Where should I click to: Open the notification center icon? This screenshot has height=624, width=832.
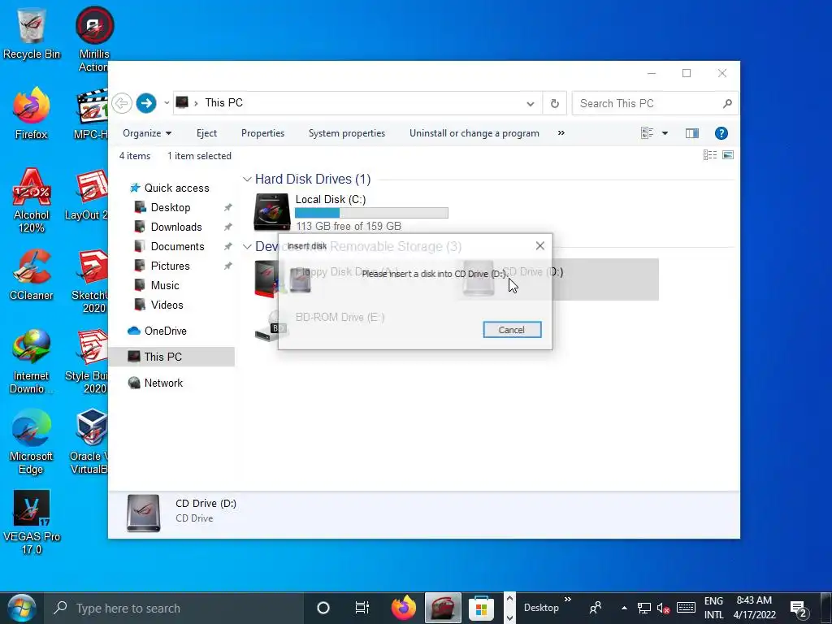point(798,608)
